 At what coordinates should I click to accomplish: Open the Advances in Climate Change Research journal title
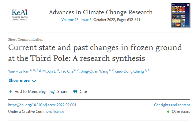coord(101,12)
